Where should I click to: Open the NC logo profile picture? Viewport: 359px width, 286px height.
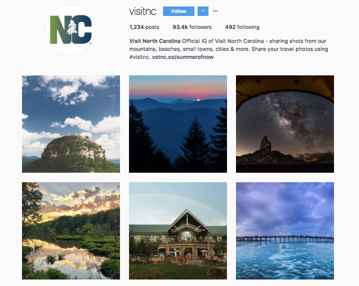coord(70,30)
